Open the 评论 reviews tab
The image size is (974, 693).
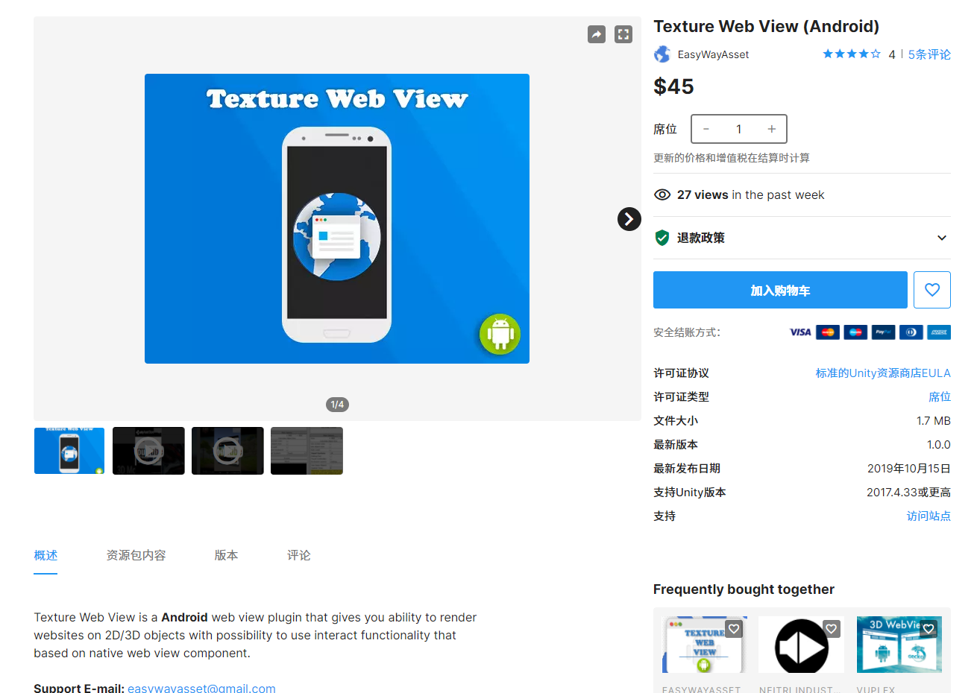click(299, 555)
